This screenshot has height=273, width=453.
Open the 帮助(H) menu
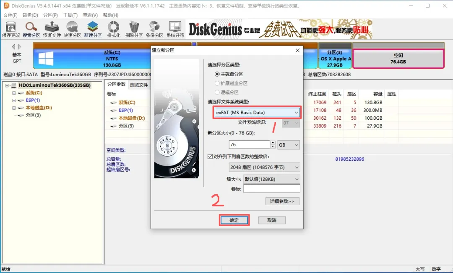tap(111, 15)
